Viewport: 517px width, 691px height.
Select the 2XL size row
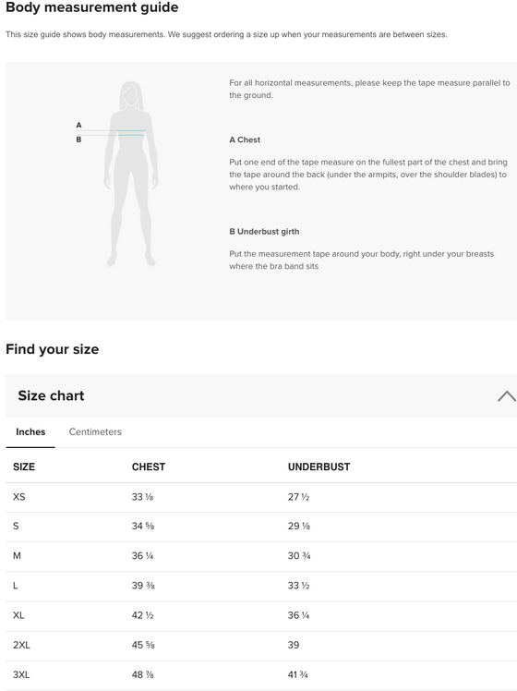pyautogui.click(x=261, y=646)
